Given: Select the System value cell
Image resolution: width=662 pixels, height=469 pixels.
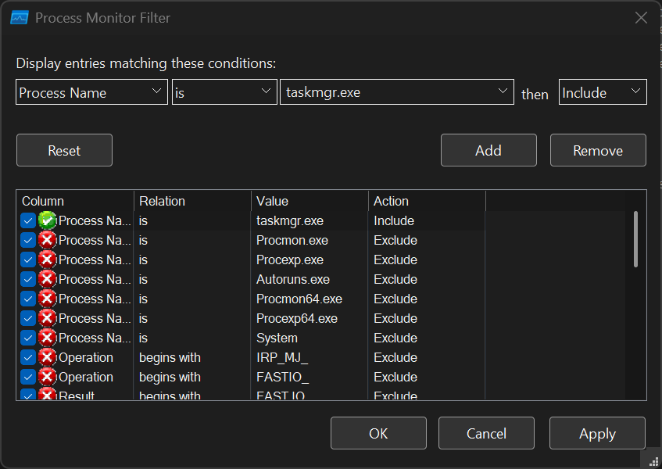Looking at the screenshot, I should [310, 338].
